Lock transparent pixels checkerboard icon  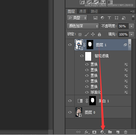point(80,34)
